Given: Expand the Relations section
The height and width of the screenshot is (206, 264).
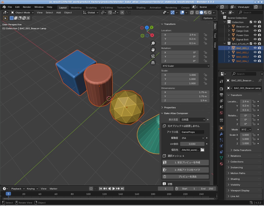Looking at the screenshot, I should (x=236, y=156).
